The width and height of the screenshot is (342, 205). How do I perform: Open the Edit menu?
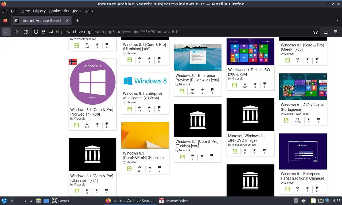click(x=14, y=11)
